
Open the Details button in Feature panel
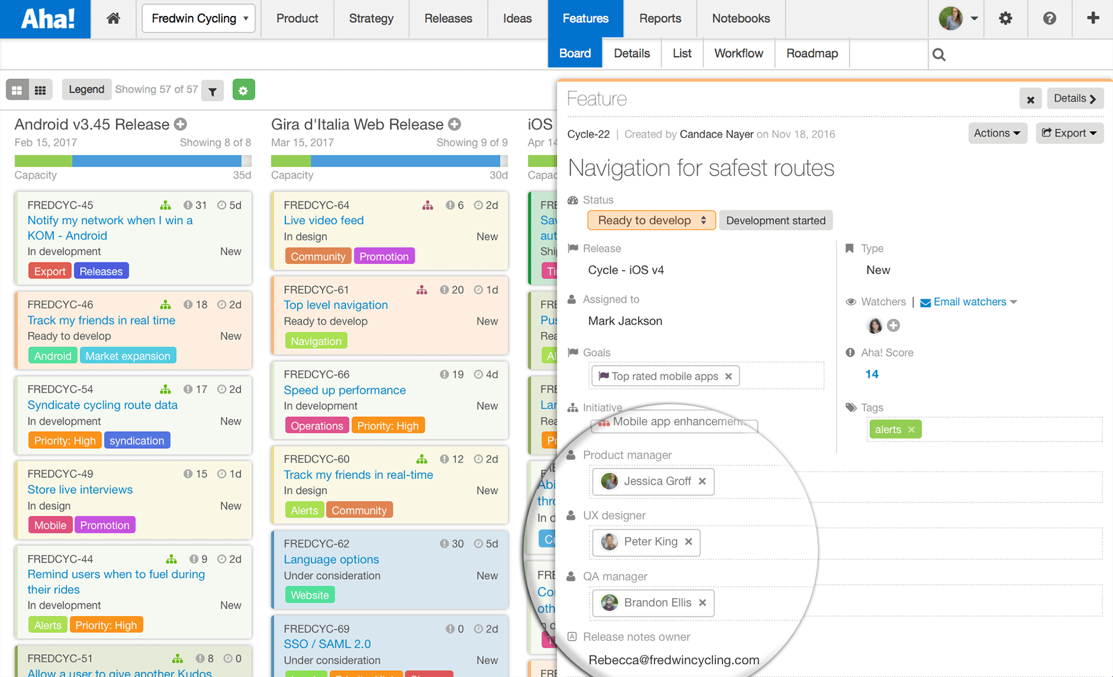coord(1075,99)
